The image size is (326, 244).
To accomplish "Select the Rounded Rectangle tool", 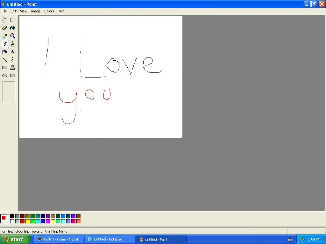I will pyautogui.click(x=13, y=76).
